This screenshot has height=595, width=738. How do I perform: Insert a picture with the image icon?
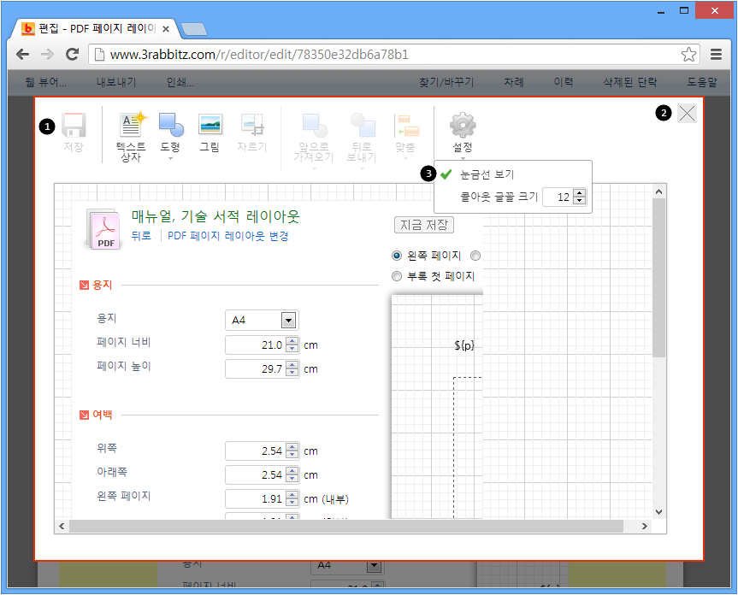click(210, 126)
